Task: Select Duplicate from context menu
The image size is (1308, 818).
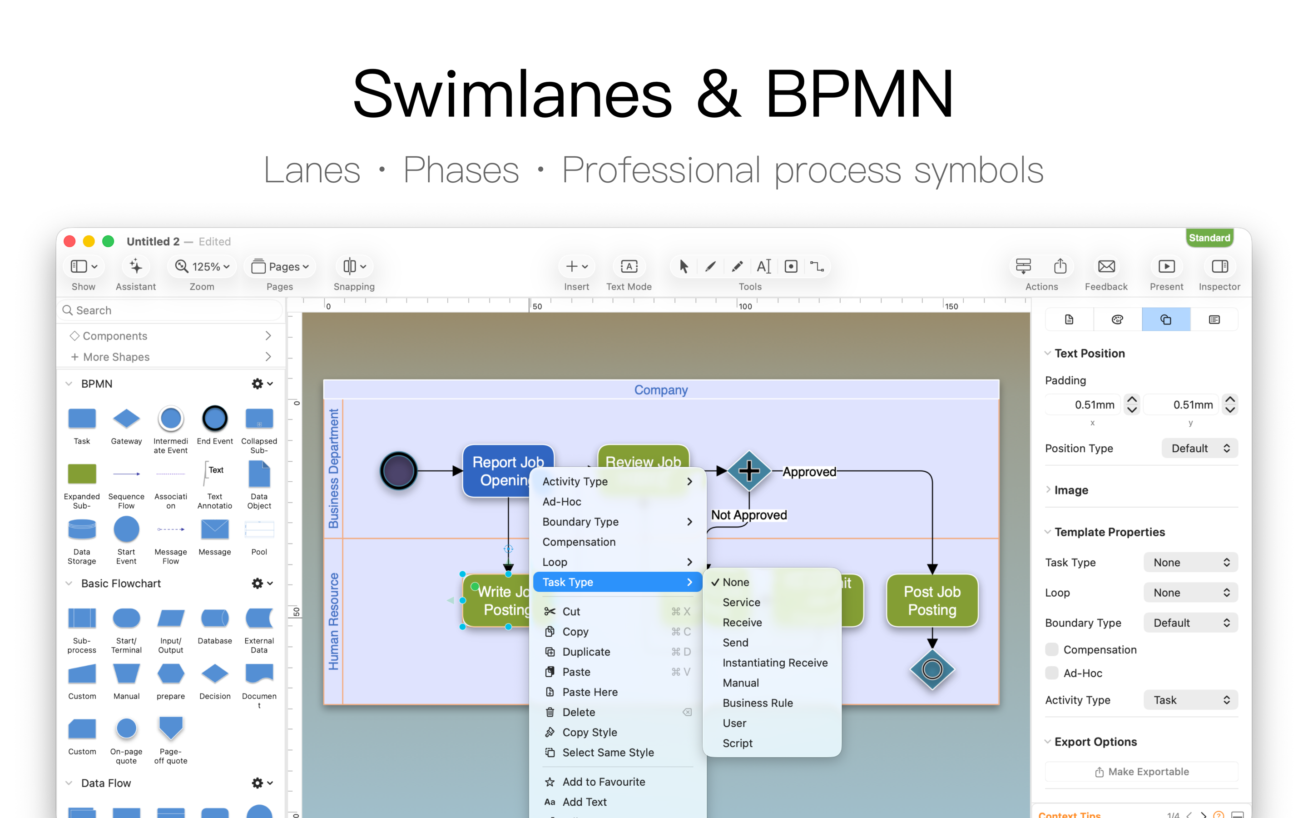Action: click(x=617, y=652)
